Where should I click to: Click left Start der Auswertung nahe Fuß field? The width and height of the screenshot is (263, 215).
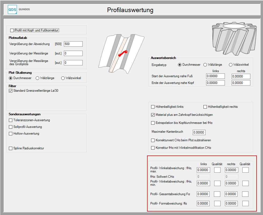point(215,76)
